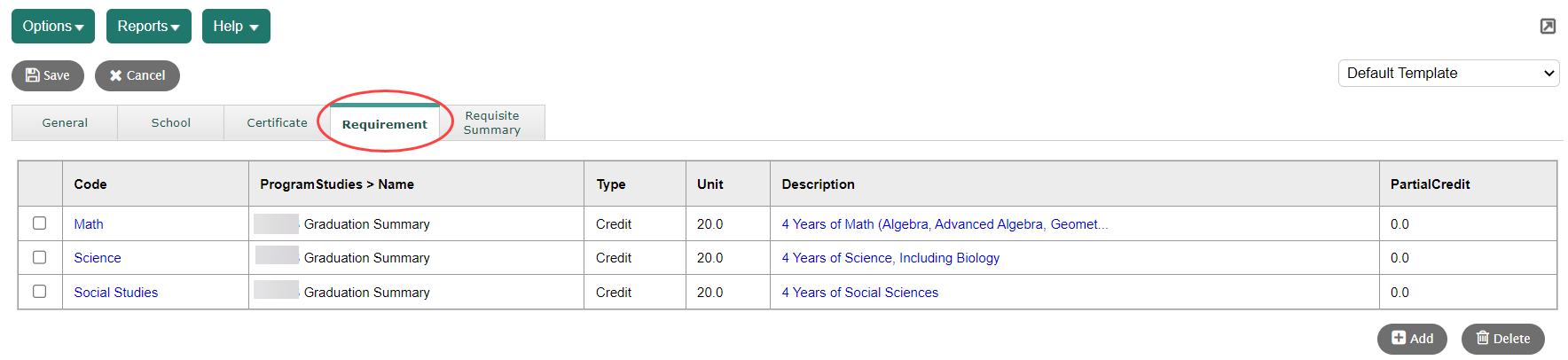Image resolution: width=1568 pixels, height=360 pixels.
Task: Click the pop-out window icon
Action: 1548,27
